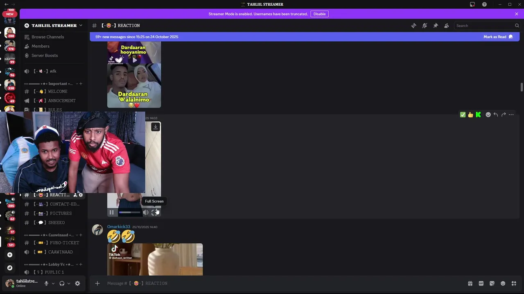Forward message arrow icon
This screenshot has width=524, height=294.
pos(504,115)
